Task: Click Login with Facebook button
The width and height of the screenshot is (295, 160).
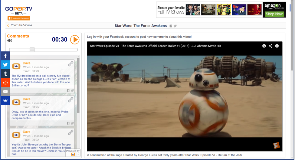Action: tap(19, 18)
